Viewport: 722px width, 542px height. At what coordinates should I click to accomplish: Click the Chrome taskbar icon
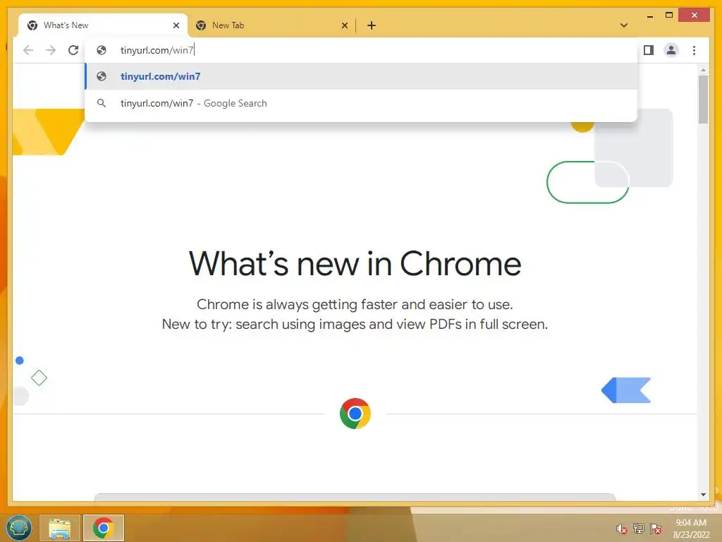(x=104, y=528)
